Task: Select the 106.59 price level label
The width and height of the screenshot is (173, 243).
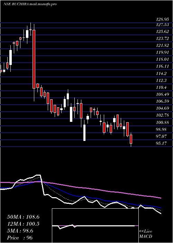Action: click(163, 101)
